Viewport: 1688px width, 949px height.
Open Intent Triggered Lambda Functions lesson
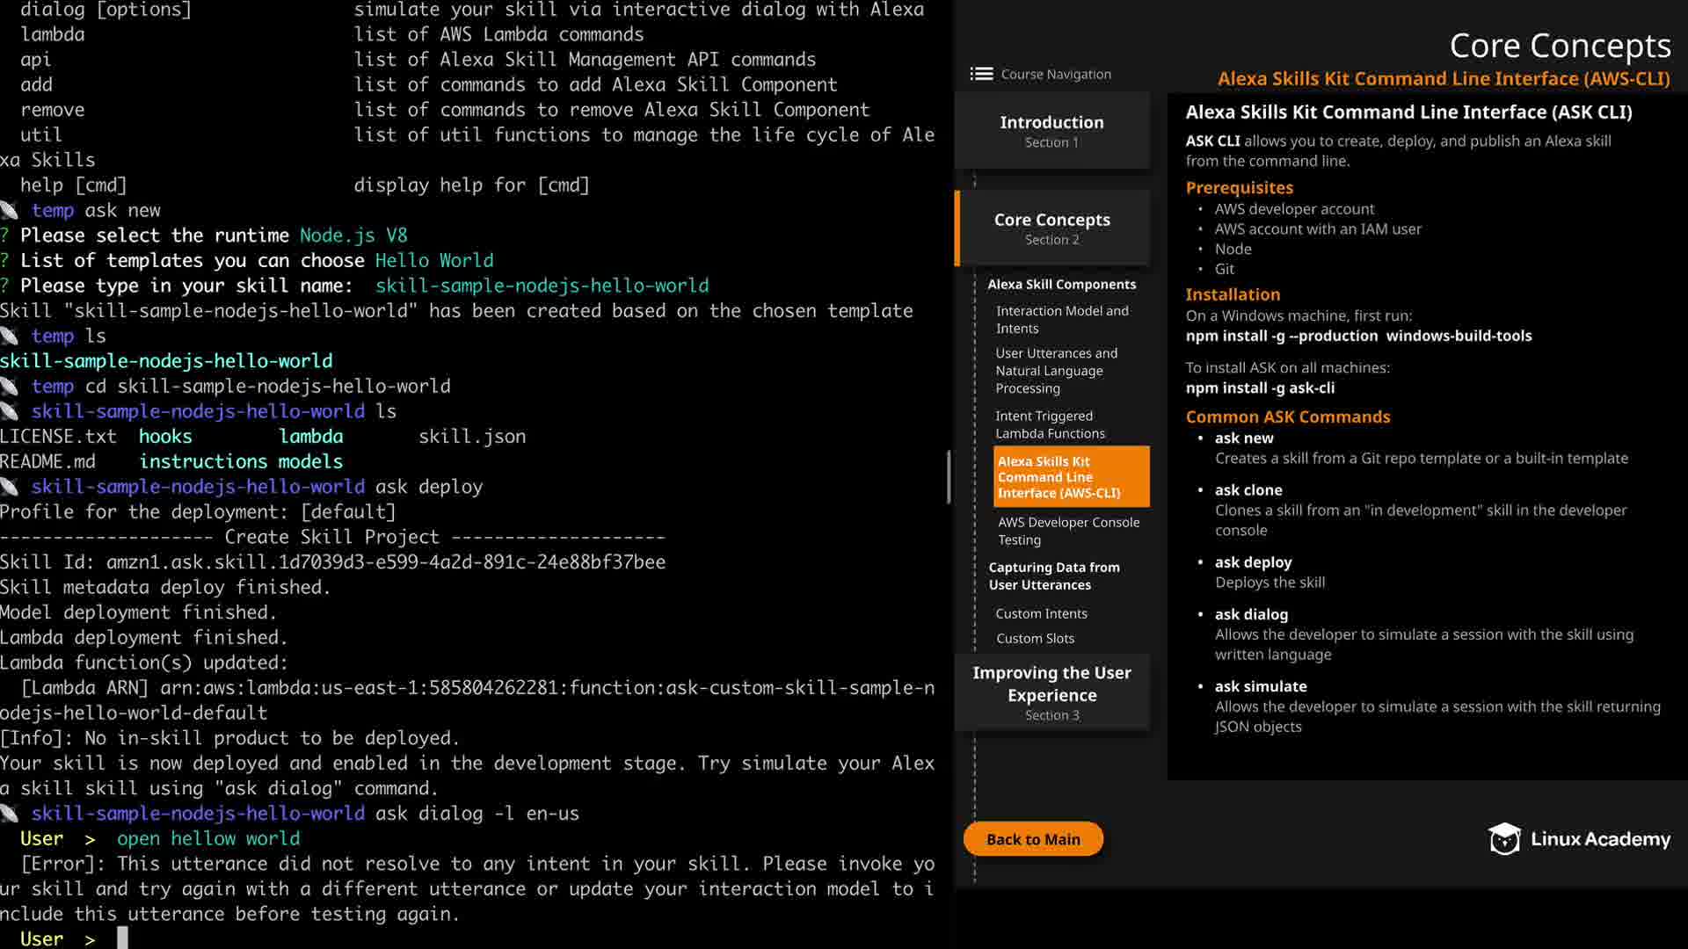pyautogui.click(x=1050, y=424)
